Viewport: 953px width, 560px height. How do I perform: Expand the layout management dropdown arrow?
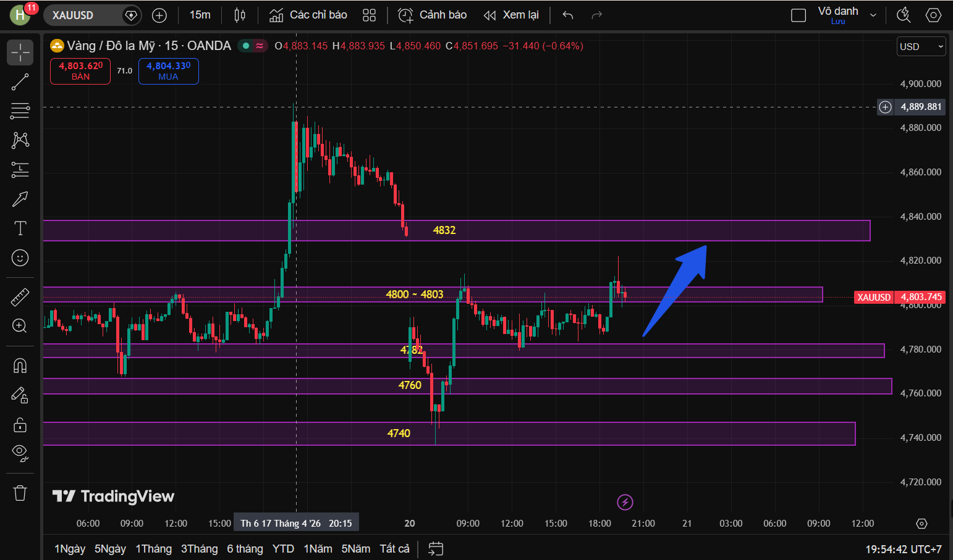pyautogui.click(x=873, y=15)
